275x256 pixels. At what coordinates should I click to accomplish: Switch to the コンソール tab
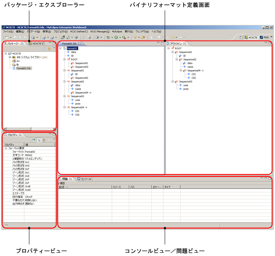pyautogui.click(x=85, y=179)
